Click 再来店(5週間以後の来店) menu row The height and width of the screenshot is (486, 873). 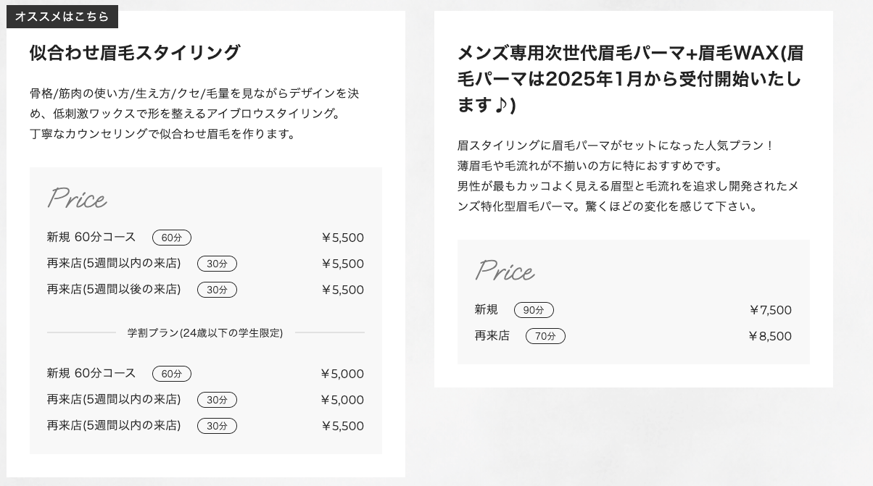[x=114, y=290]
